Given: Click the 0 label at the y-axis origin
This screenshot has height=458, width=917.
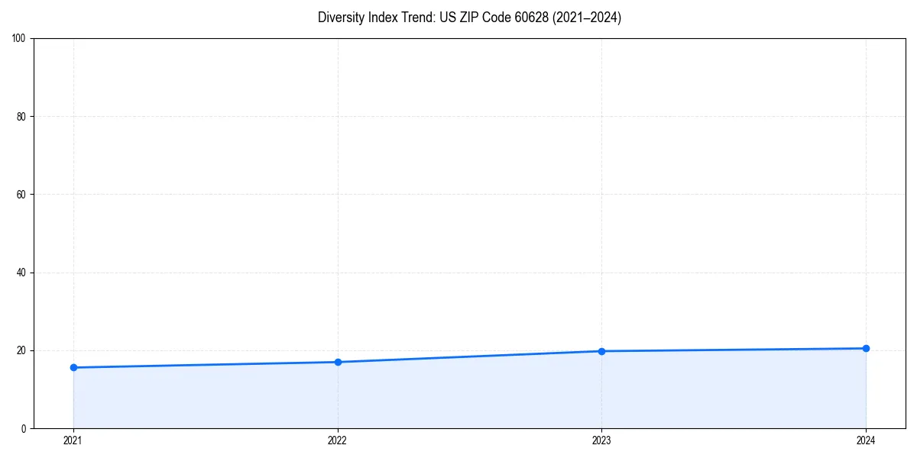Looking at the screenshot, I should 25,427.
